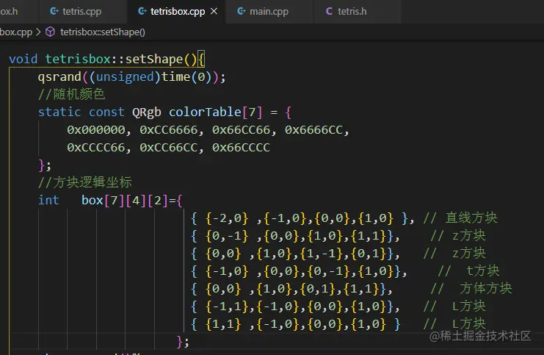Click the QRgb type name
This screenshot has width=544, height=355.
(x=147, y=112)
